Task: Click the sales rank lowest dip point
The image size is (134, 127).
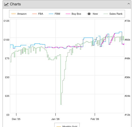Action: (61, 104)
